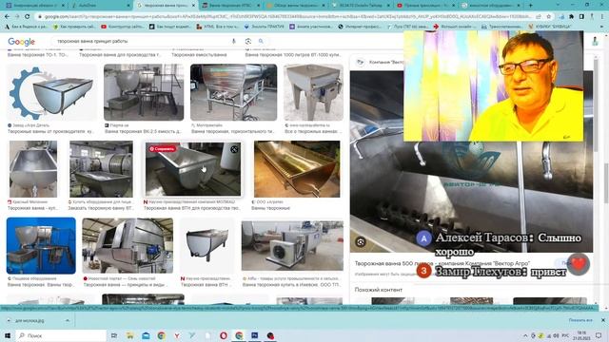Switch to the Ванна творожная ИПКС tab
Screen dimensions: 609x342
tap(231, 6)
